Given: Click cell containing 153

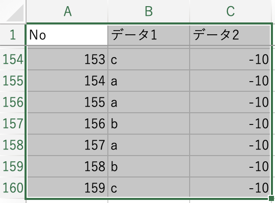Looking at the screenshot, I should click(x=67, y=59).
